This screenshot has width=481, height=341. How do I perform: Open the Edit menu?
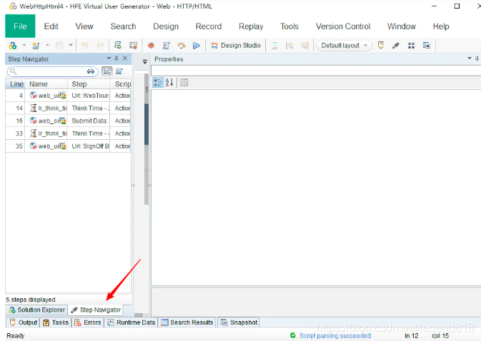[x=51, y=26]
